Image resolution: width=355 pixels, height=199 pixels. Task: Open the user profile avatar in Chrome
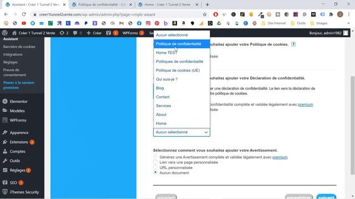click(x=340, y=14)
